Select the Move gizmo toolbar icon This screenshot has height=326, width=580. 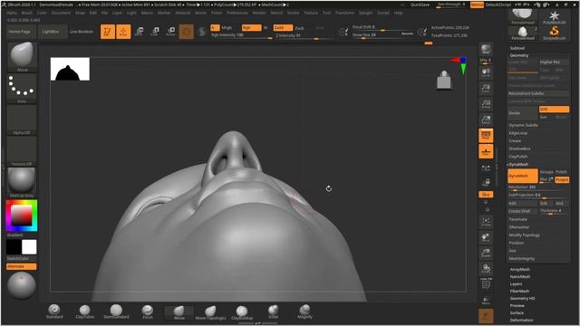[140, 32]
